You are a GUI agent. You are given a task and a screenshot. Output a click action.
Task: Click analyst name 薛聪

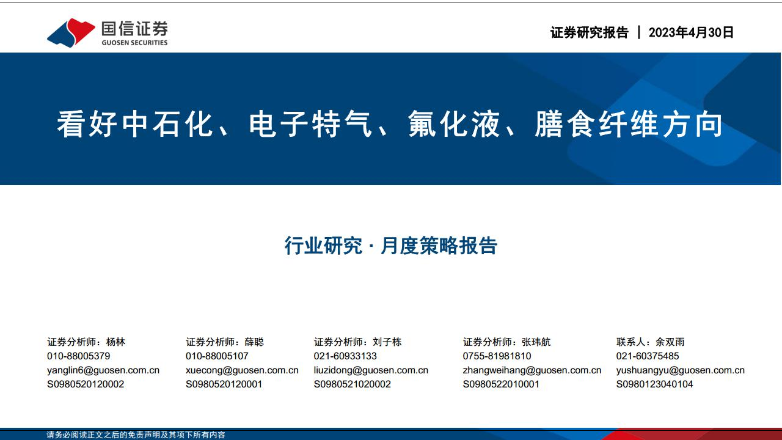pyautogui.click(x=254, y=342)
